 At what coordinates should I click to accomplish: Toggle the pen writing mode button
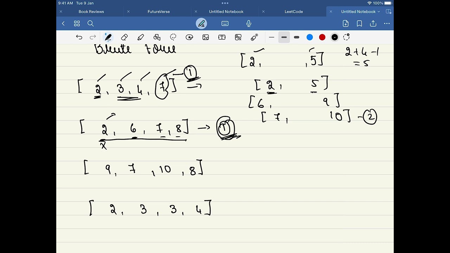click(x=201, y=24)
